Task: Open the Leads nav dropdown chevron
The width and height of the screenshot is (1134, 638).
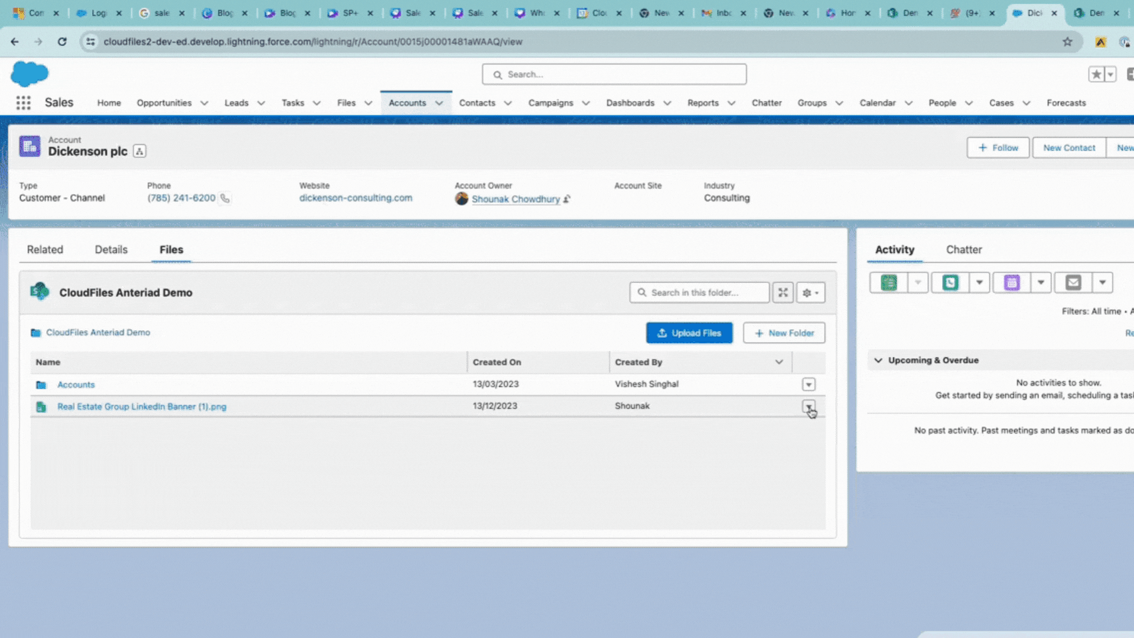Action: tap(261, 103)
